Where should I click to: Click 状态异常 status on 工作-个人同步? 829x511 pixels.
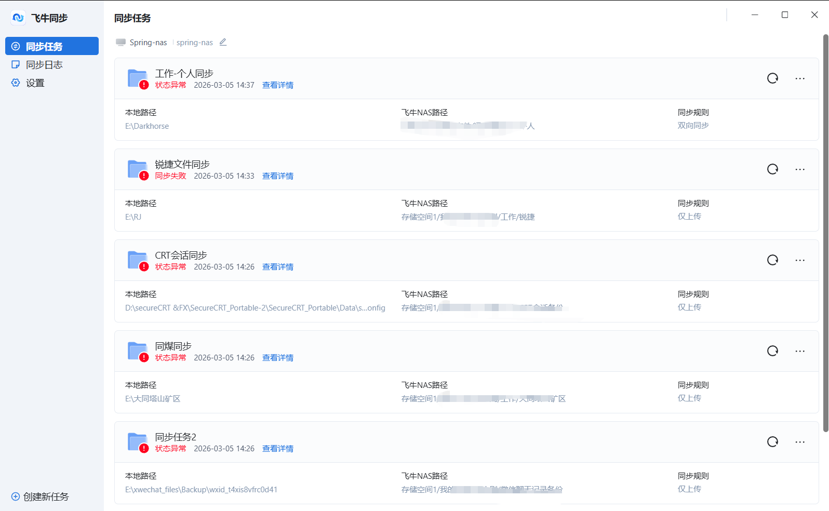tap(170, 85)
